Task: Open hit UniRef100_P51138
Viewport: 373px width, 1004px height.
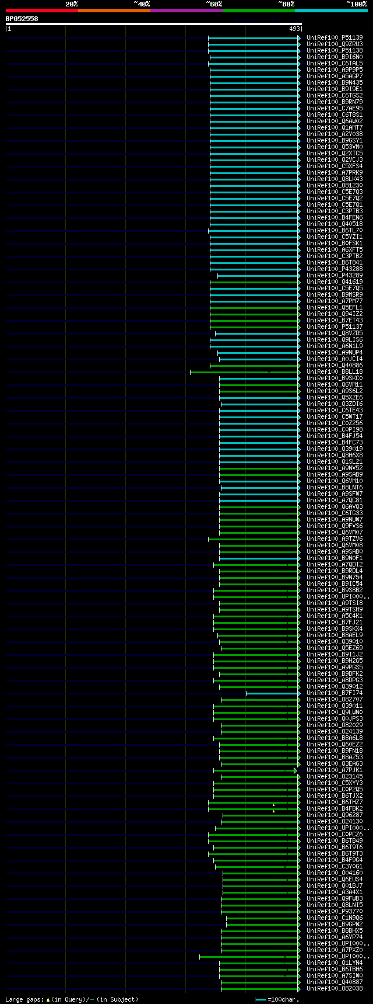Action: tap(335, 50)
